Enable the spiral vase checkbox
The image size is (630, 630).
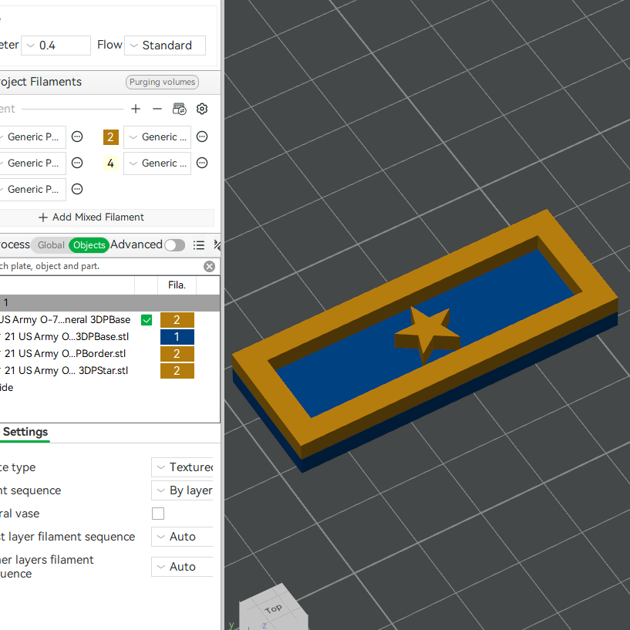tap(158, 514)
